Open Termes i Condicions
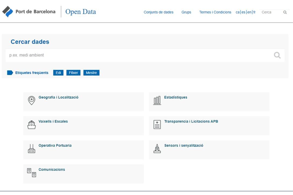This screenshot has height=195, width=293. (215, 12)
